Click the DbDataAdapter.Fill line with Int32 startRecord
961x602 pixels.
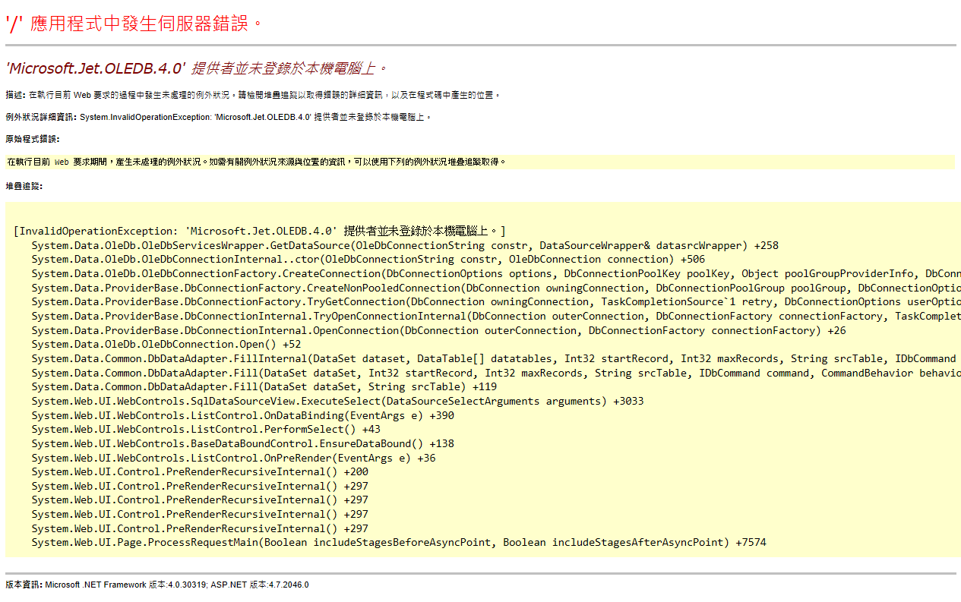[496, 373]
